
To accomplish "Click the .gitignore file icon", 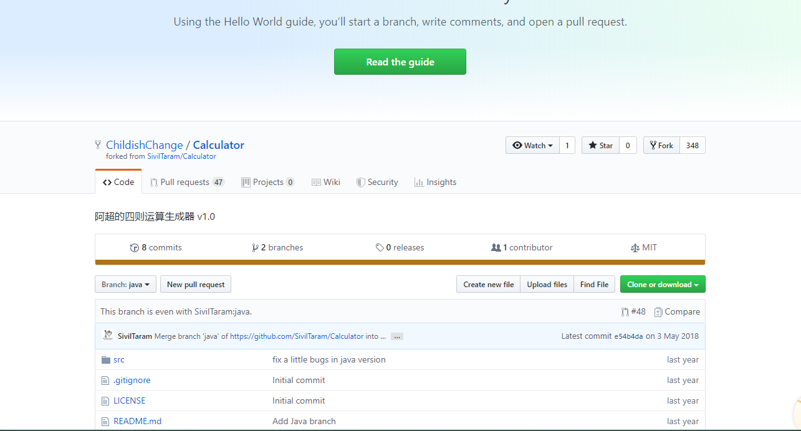I will (x=105, y=380).
